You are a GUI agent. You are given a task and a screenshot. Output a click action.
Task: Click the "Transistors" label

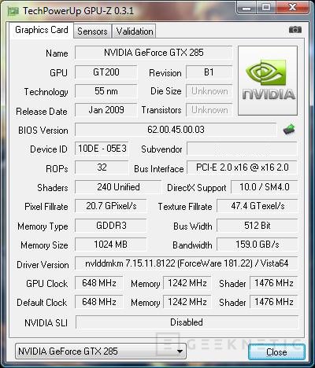161,110
